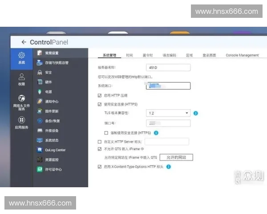This screenshot has height=214, width=267.
Task: Switch to the Region (区域) tab
Action: point(189,55)
